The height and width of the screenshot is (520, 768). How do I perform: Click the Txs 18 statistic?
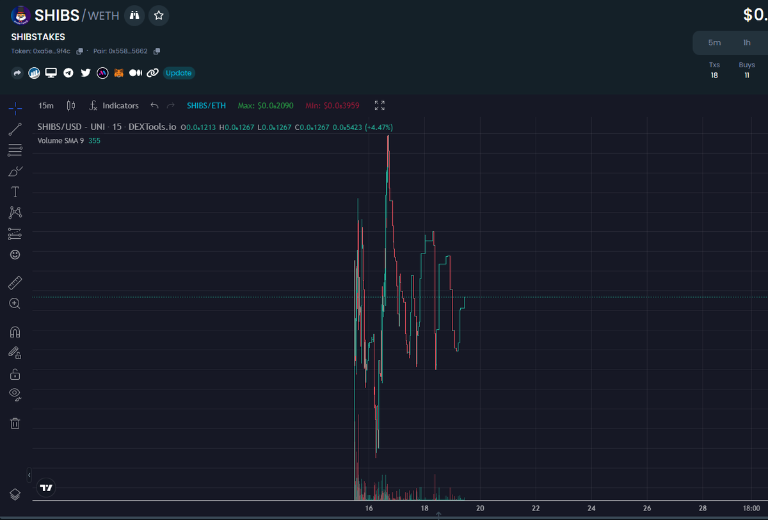714,70
